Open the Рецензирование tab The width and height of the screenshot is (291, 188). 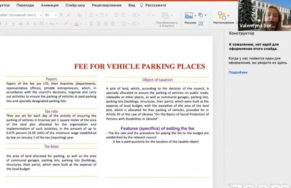[x=107, y=5]
